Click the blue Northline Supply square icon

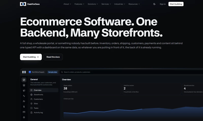tap(30, 72)
